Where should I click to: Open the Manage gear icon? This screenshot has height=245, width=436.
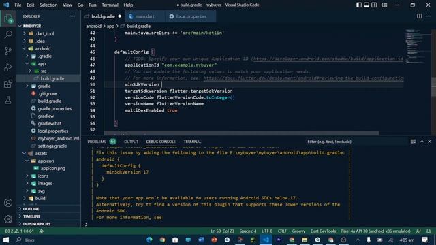(x=8, y=219)
